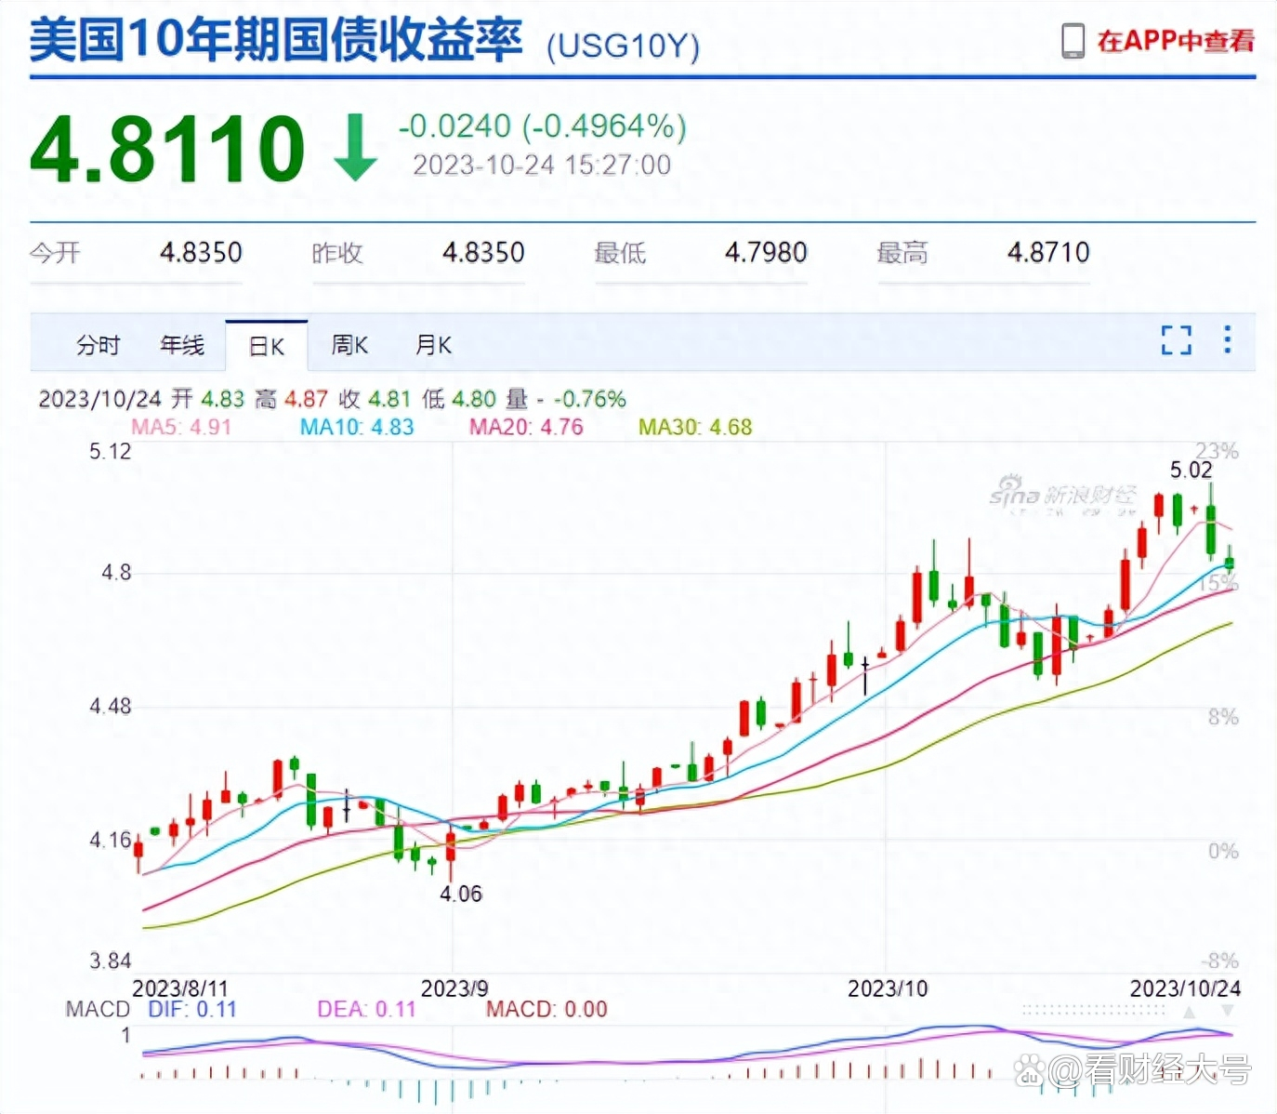Toggle the MA20 moving average legend
The width and height of the screenshot is (1277, 1114).
pyautogui.click(x=525, y=427)
